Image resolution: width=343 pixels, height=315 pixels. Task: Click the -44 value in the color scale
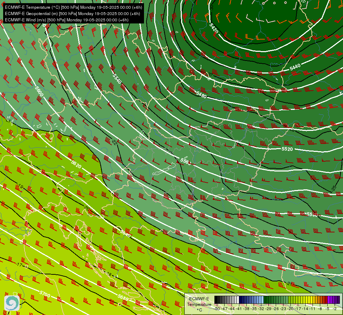click(232, 309)
